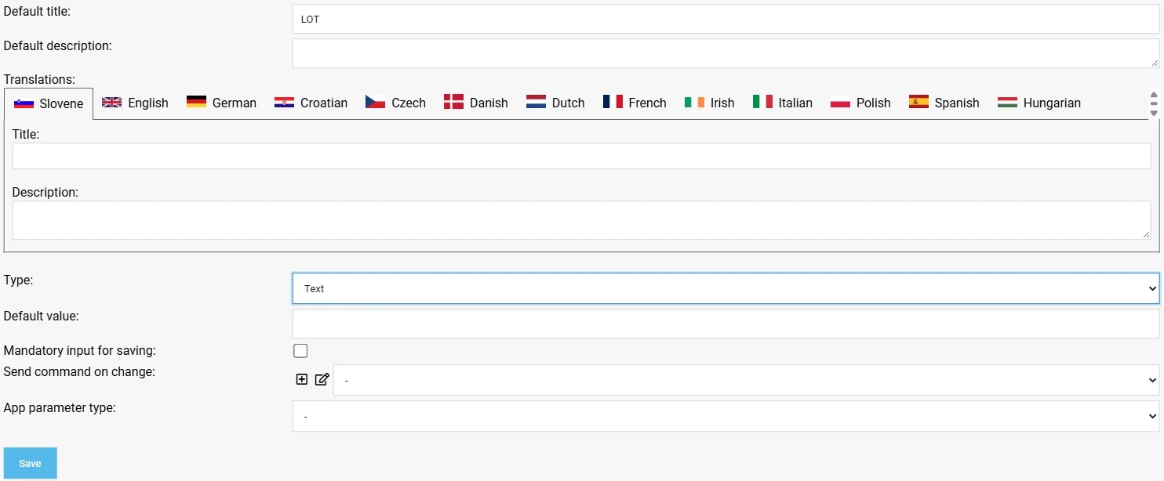Open the Type dropdown showing Text

coord(726,288)
